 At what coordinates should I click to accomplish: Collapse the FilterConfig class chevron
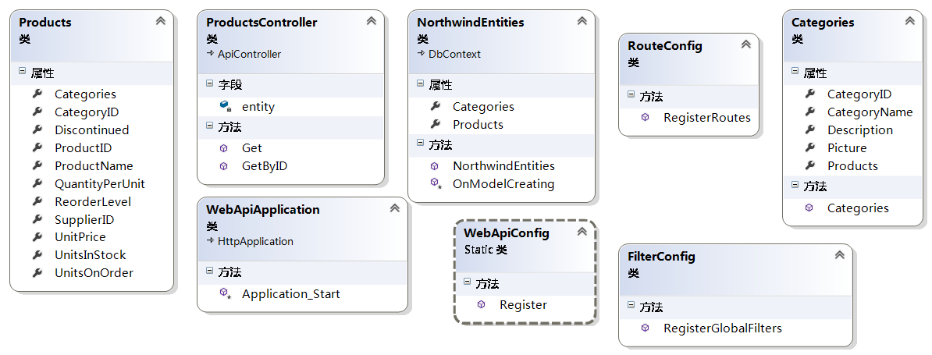(839, 255)
